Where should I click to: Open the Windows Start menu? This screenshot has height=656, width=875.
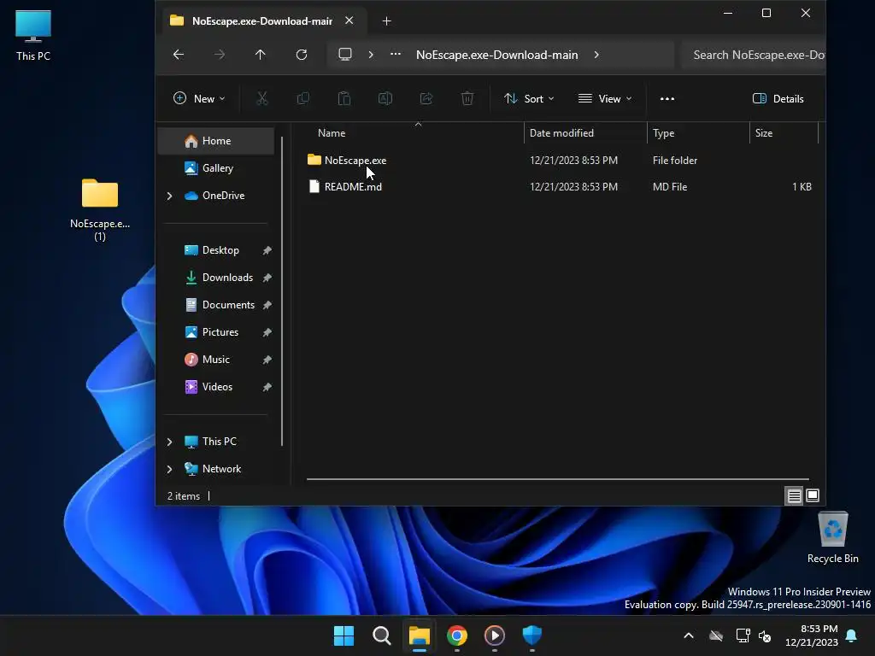click(x=344, y=635)
